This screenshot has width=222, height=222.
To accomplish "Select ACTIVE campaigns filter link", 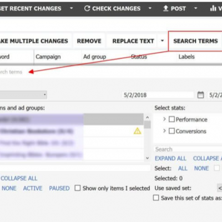I will click(33, 188).
